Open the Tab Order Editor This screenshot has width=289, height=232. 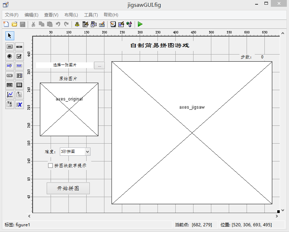tap(94, 24)
